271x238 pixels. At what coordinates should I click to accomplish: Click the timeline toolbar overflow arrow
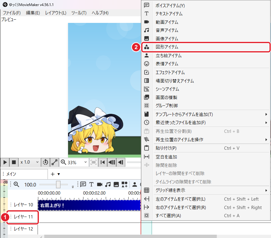[73, 187]
